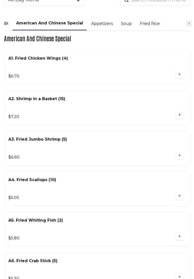Add A3. Fried Jumbo Shrimp using plus icon

(179, 155)
